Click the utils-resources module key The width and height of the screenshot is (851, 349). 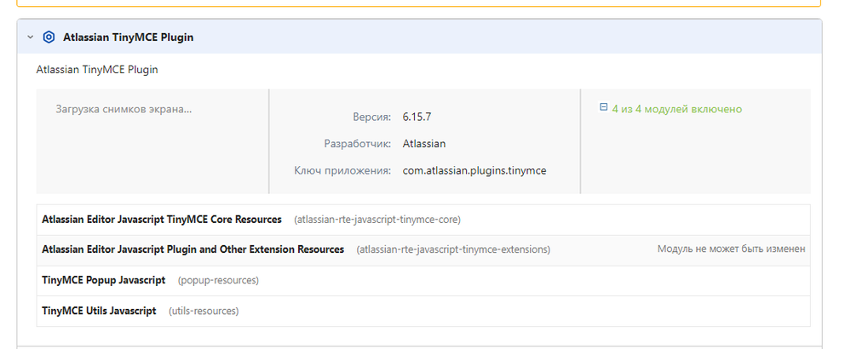tap(204, 311)
